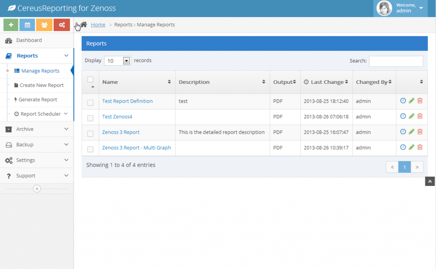Open Test Report Definition link

(127, 101)
